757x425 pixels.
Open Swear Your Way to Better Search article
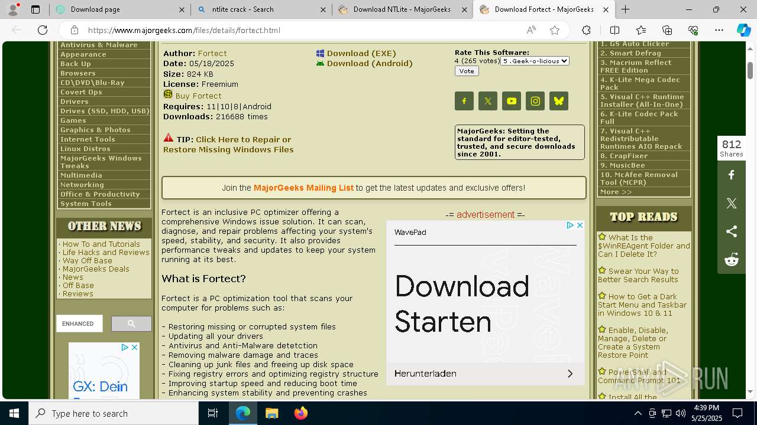point(638,275)
